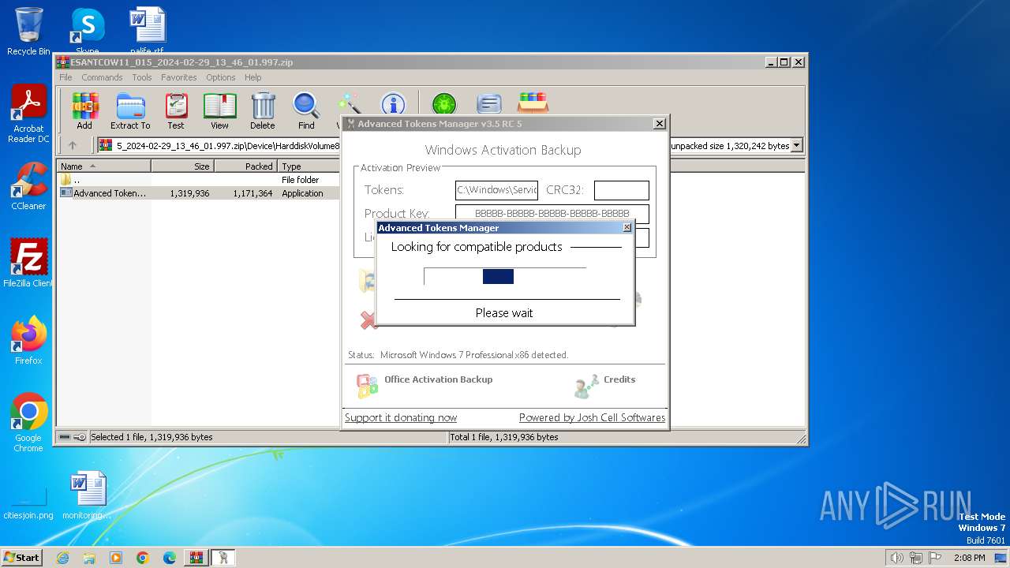Sort files by Packed column
This screenshot has height=568, width=1010.
click(245, 166)
